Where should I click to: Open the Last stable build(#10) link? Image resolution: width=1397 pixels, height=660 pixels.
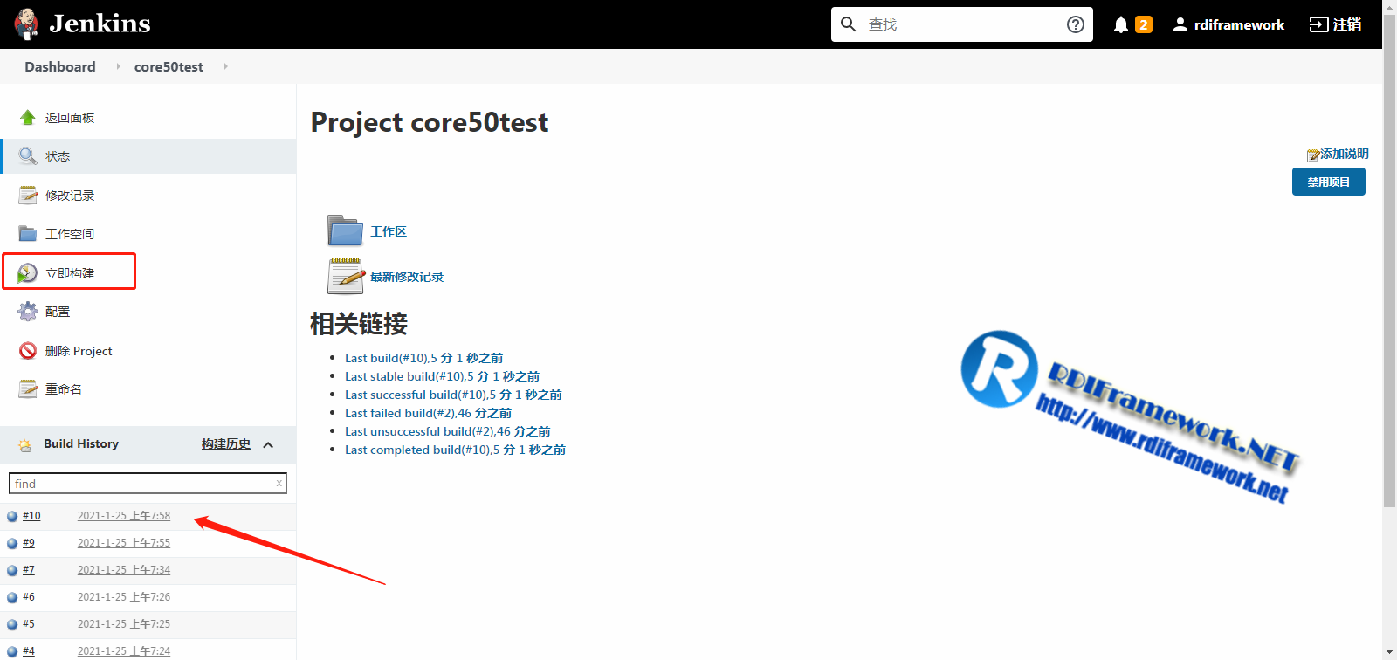(x=442, y=376)
